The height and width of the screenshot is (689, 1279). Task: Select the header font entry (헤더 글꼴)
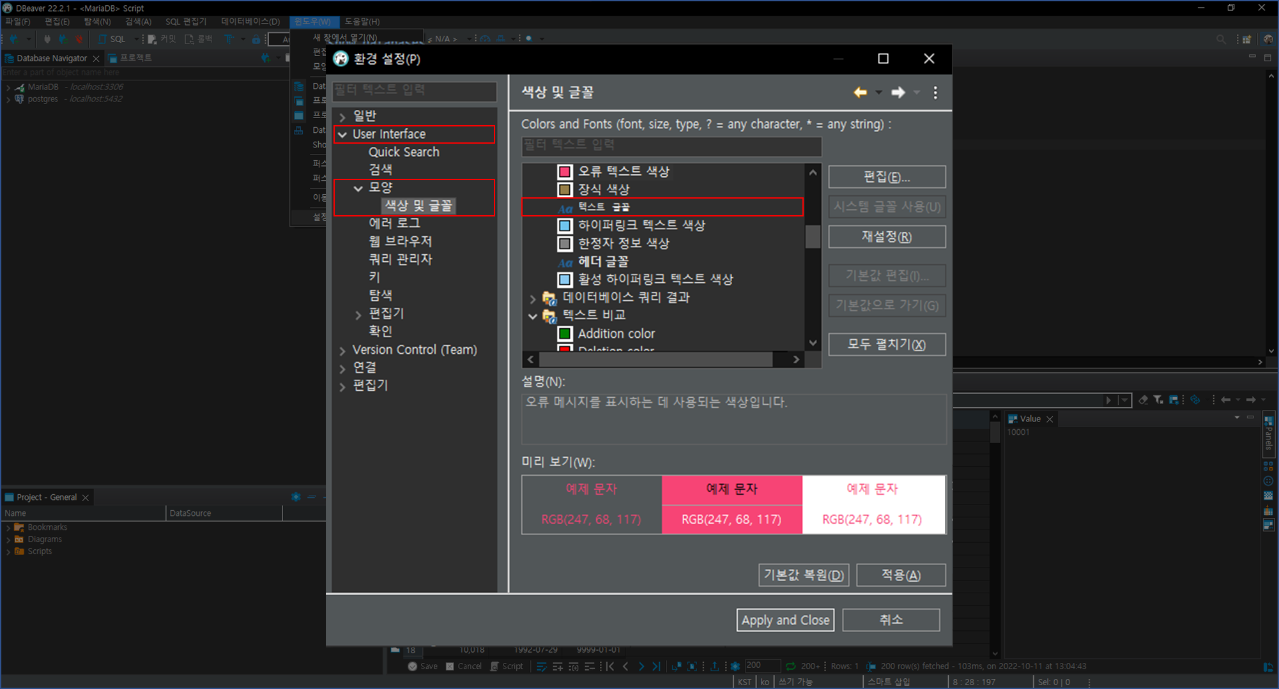(603, 261)
